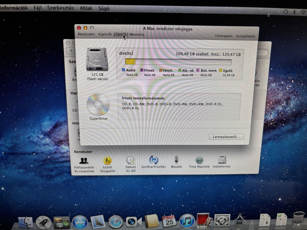The height and width of the screenshot is (230, 307).
Task: Open document stack with green badge in Dock
Action: tap(281, 219)
